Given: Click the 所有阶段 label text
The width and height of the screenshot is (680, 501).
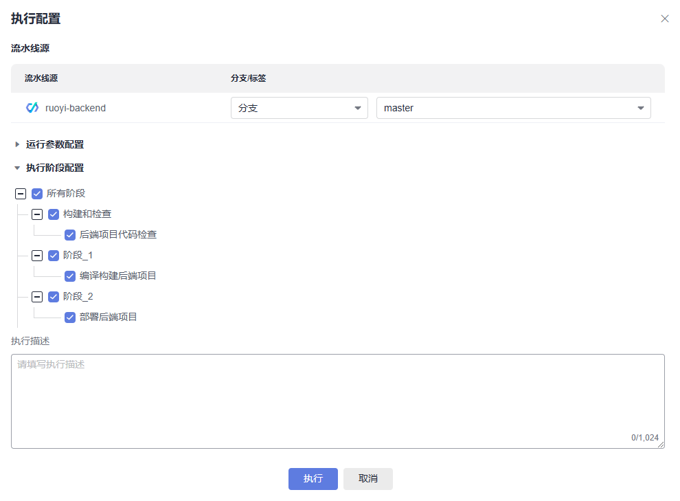Looking at the screenshot, I should (66, 194).
